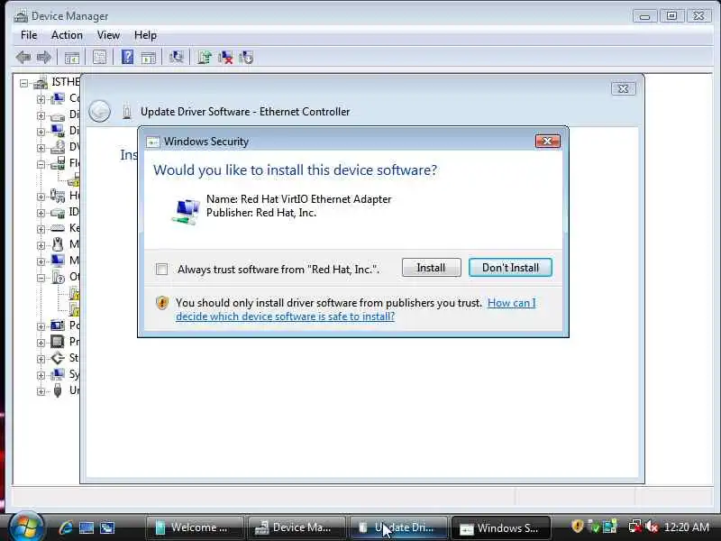The image size is (721, 541).
Task: Click the Don't Install button
Action: (510, 268)
